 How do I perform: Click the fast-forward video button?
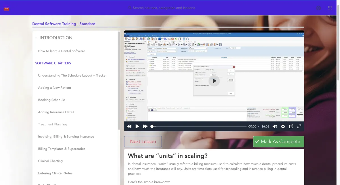coord(145,127)
